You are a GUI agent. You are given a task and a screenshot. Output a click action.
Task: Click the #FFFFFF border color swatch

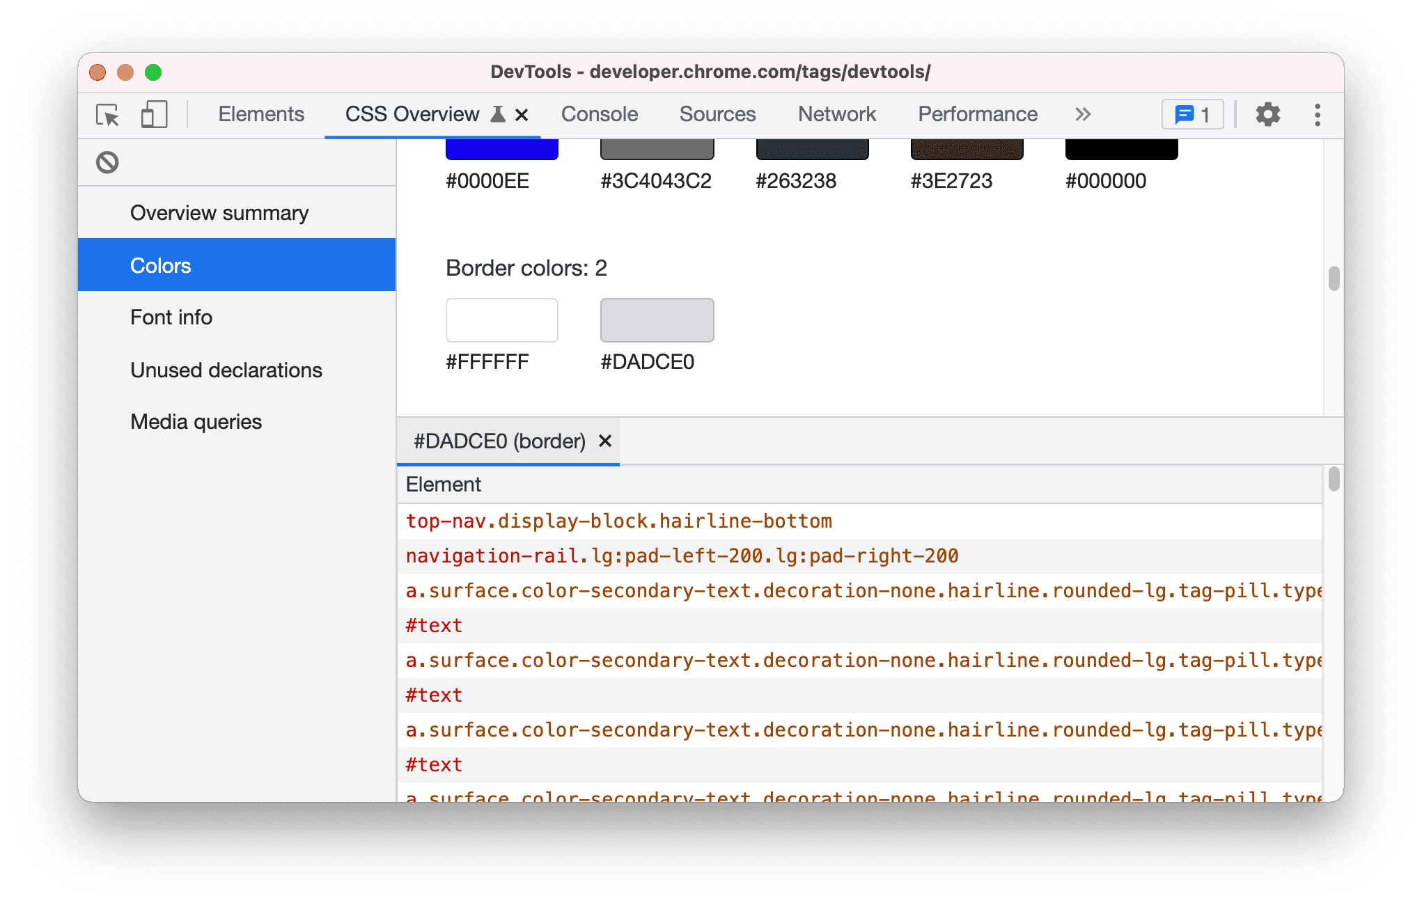point(501,320)
